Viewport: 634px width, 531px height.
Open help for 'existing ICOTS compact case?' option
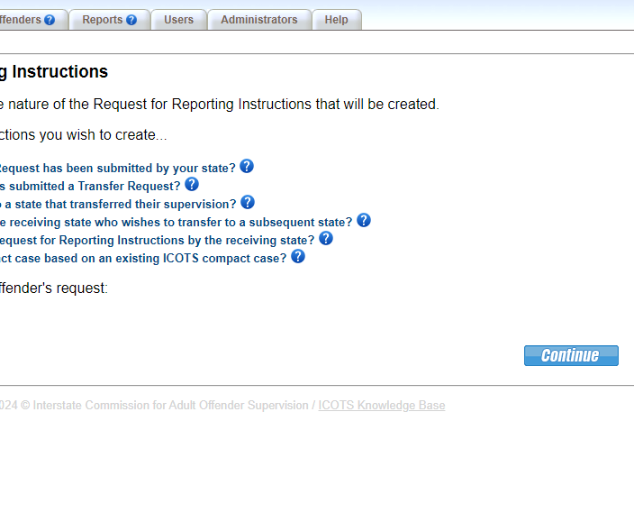coord(298,256)
